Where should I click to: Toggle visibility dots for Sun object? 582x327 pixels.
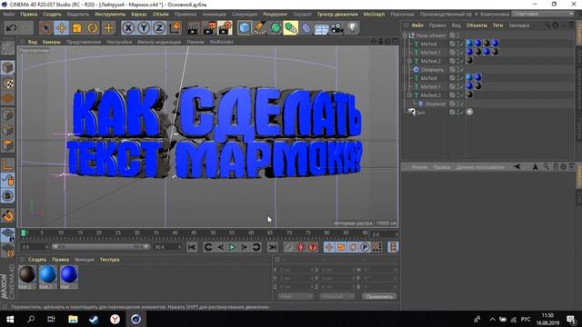click(458, 112)
